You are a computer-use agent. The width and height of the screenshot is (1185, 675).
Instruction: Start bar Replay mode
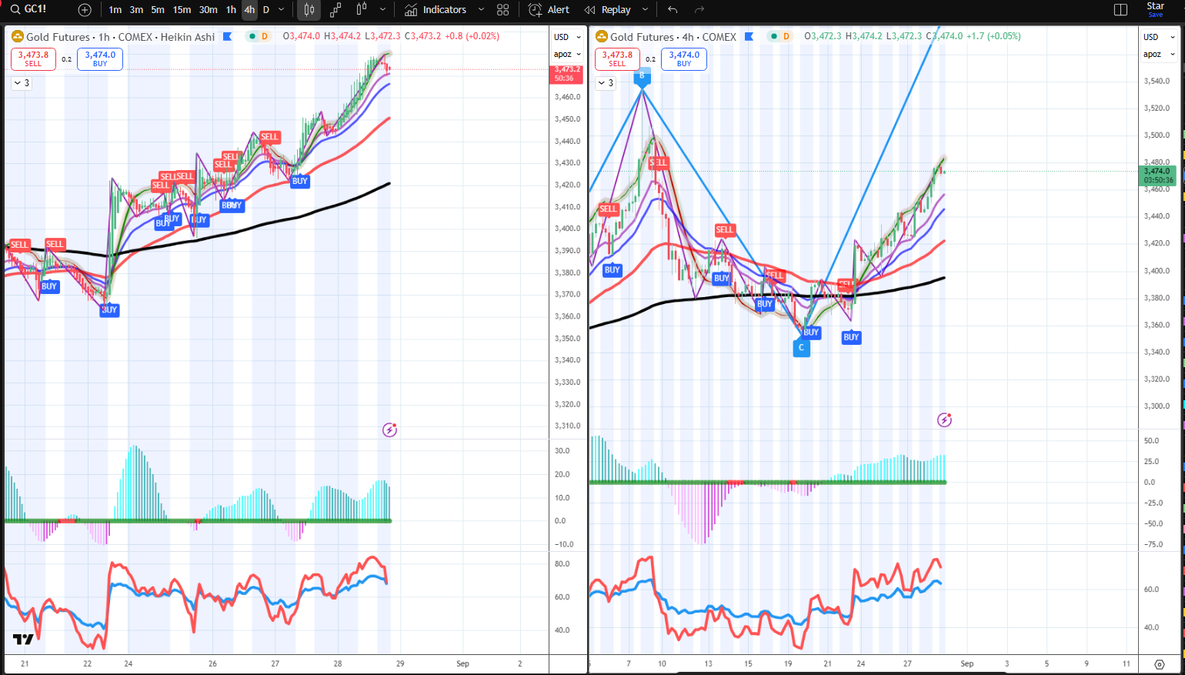(x=607, y=10)
